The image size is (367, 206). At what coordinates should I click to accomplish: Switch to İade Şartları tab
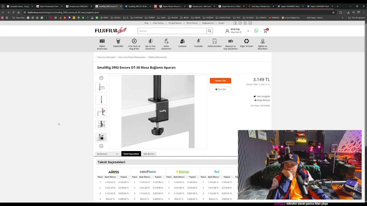(x=149, y=154)
